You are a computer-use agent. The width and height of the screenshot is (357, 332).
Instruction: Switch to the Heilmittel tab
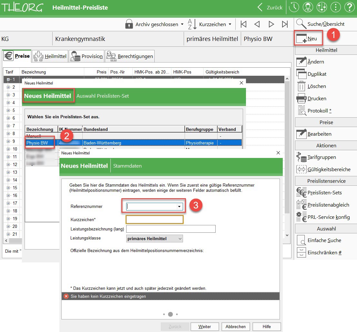[x=51, y=56]
